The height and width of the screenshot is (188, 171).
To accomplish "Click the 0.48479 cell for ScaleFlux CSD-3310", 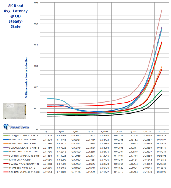I will pos(162,148).
